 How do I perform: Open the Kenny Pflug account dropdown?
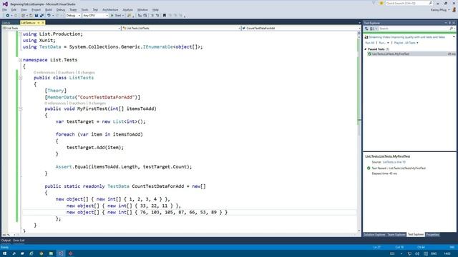[440, 10]
